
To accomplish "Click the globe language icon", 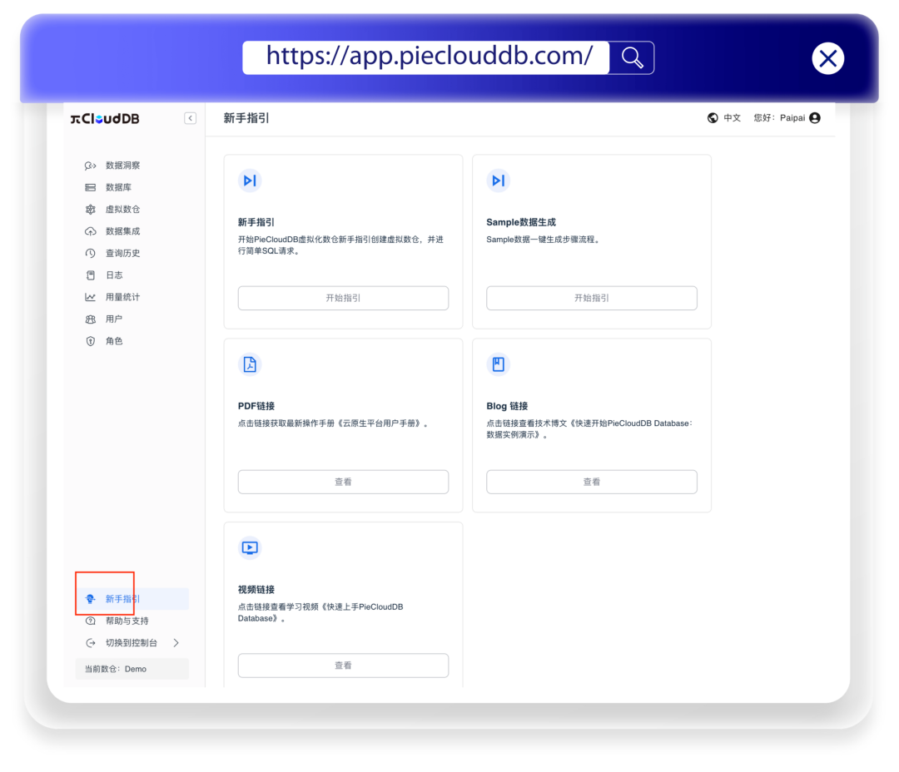I will pos(712,118).
